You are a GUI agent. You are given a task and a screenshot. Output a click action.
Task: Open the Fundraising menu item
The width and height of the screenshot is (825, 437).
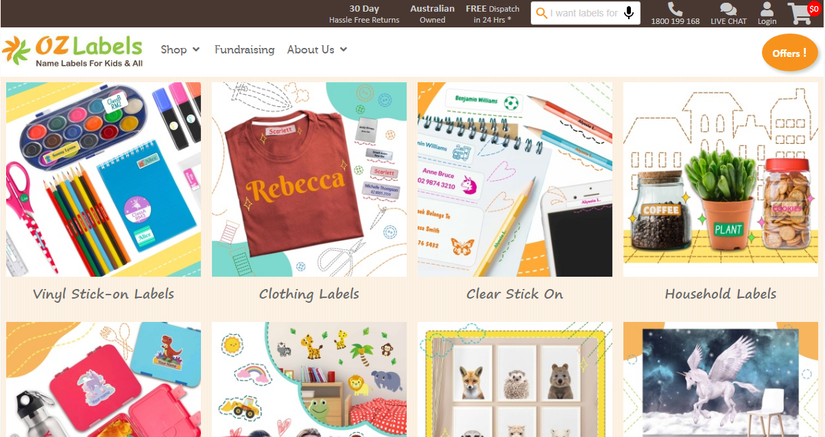point(244,49)
